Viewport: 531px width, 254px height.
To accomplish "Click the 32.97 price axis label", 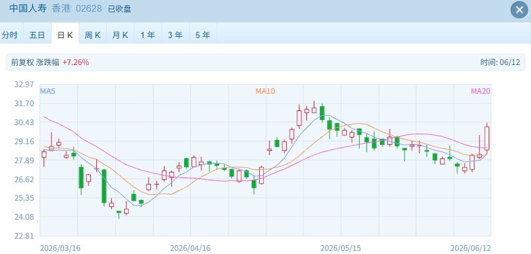I will click(24, 84).
